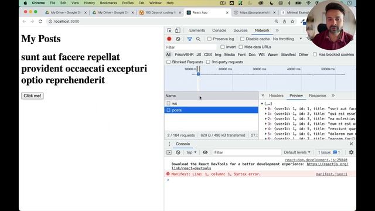This screenshot has height=211, width=375.
Task: Go back in browser history
Action: click(x=24, y=21)
